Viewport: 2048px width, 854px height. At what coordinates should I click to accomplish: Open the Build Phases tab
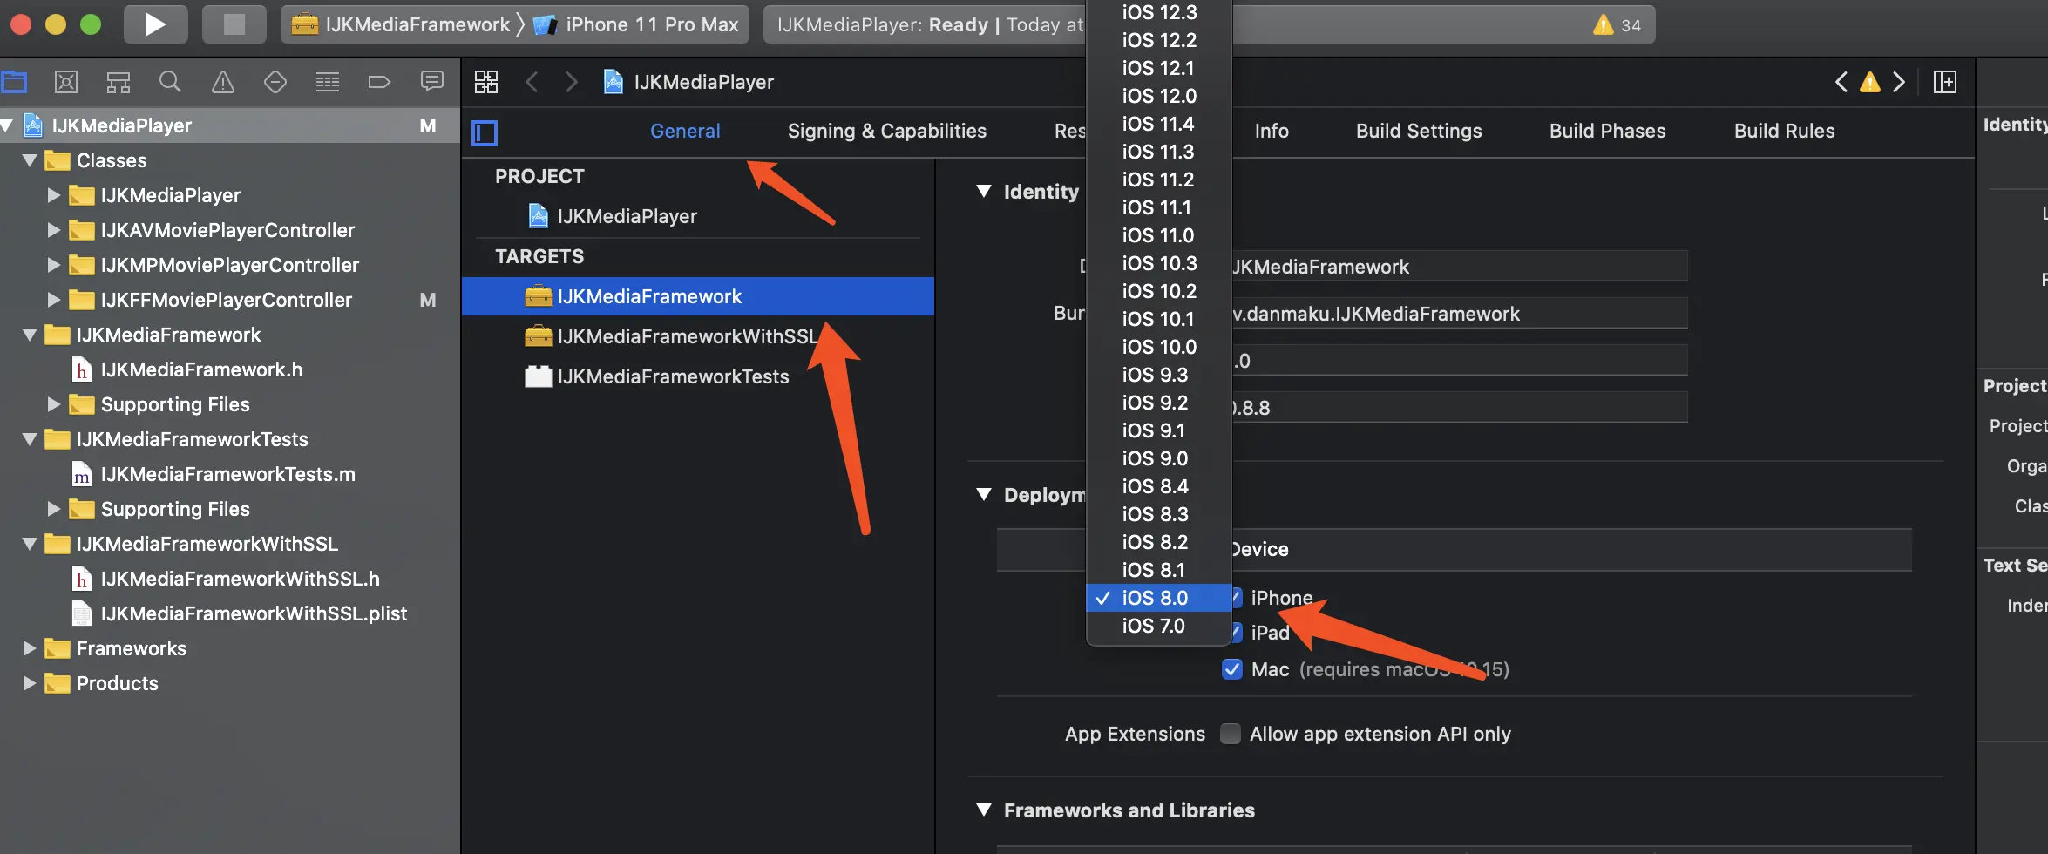pos(1607,131)
